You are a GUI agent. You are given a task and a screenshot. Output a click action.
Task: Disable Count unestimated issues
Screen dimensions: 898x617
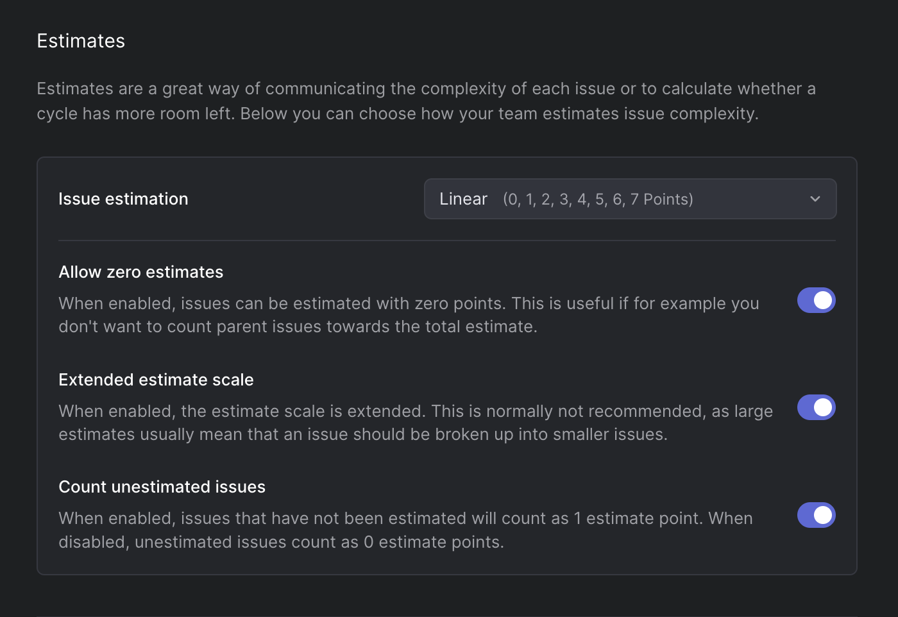coord(816,515)
